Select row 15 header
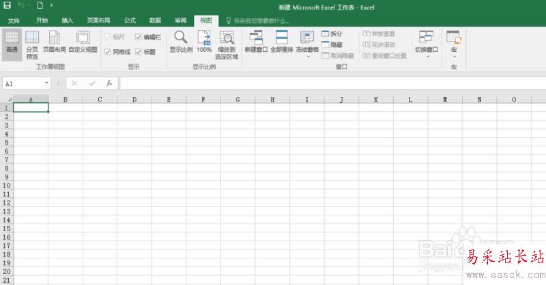546x285 pixels. pos(7,228)
